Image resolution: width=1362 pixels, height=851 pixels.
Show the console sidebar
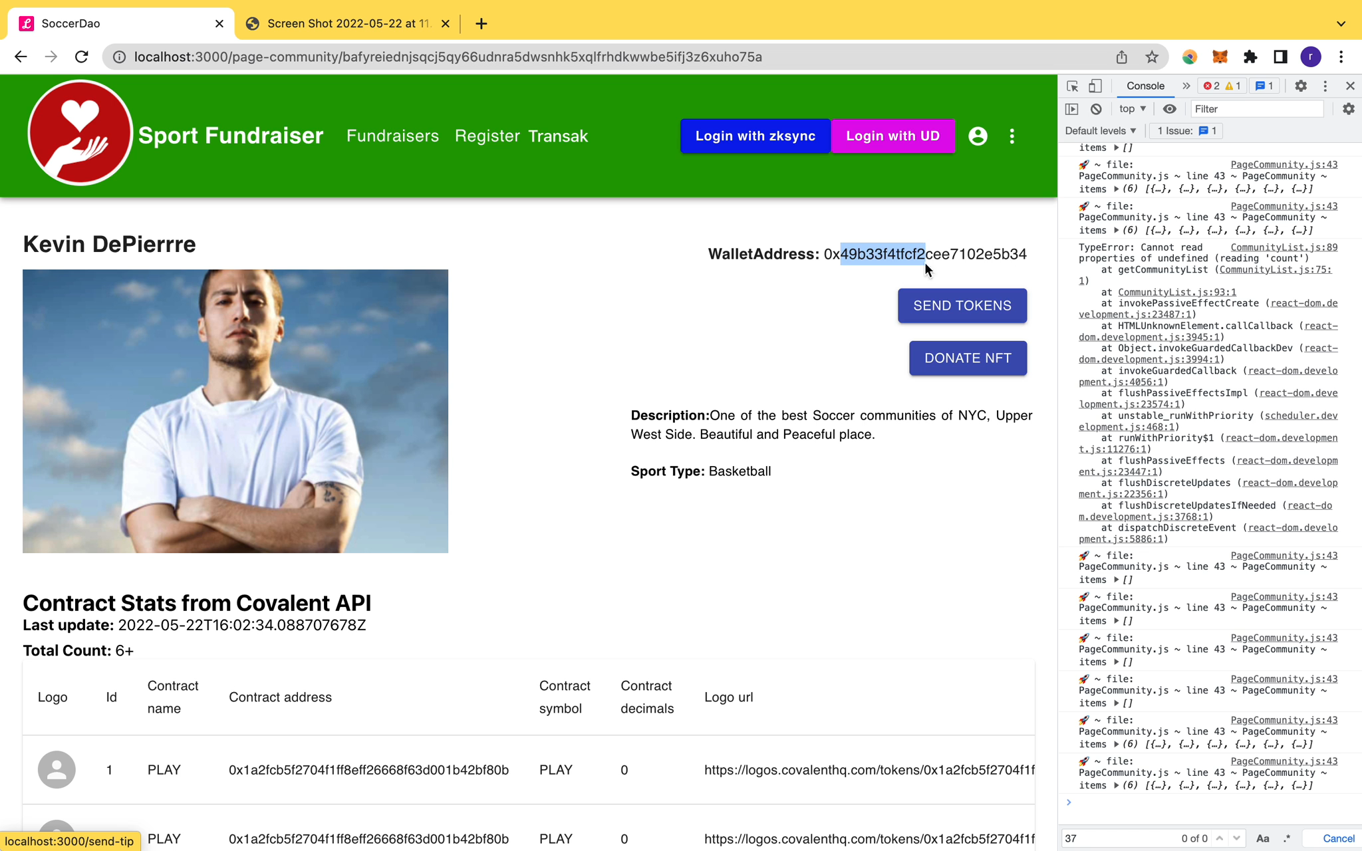[1071, 109]
